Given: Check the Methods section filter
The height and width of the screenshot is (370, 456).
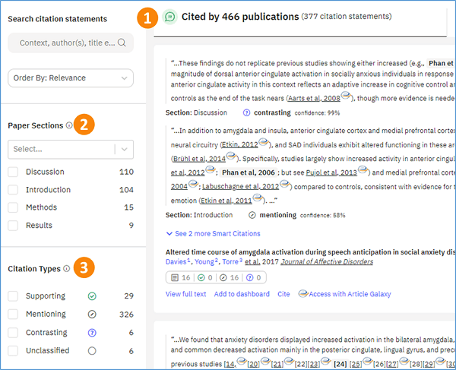Looking at the screenshot, I should pyautogui.click(x=13, y=207).
